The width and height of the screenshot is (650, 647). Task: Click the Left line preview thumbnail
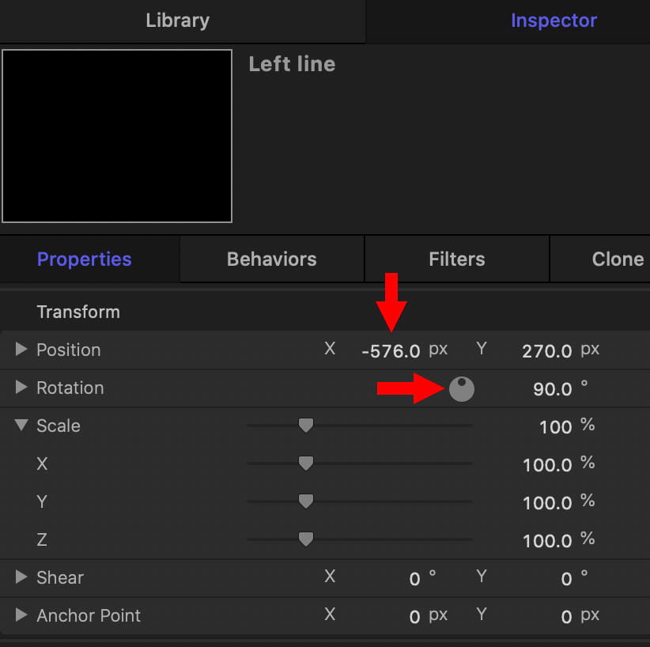(x=117, y=136)
